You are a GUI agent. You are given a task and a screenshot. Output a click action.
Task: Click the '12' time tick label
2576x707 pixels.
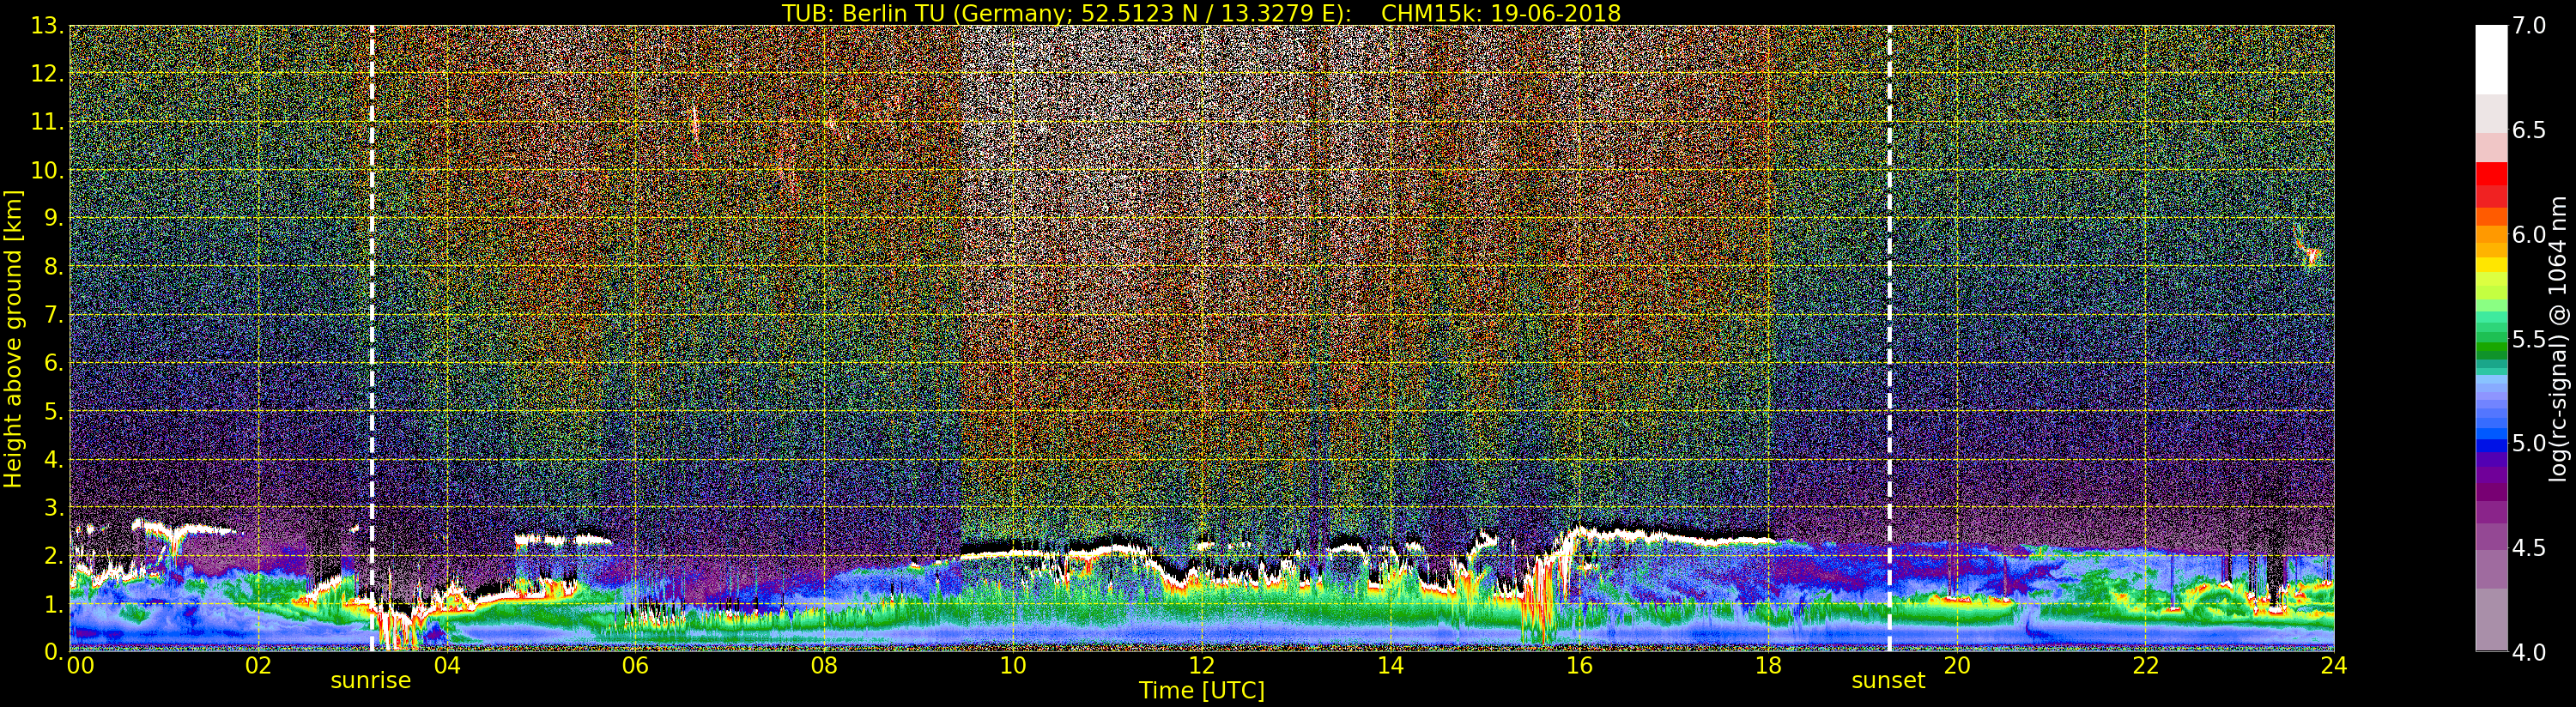tap(1202, 665)
